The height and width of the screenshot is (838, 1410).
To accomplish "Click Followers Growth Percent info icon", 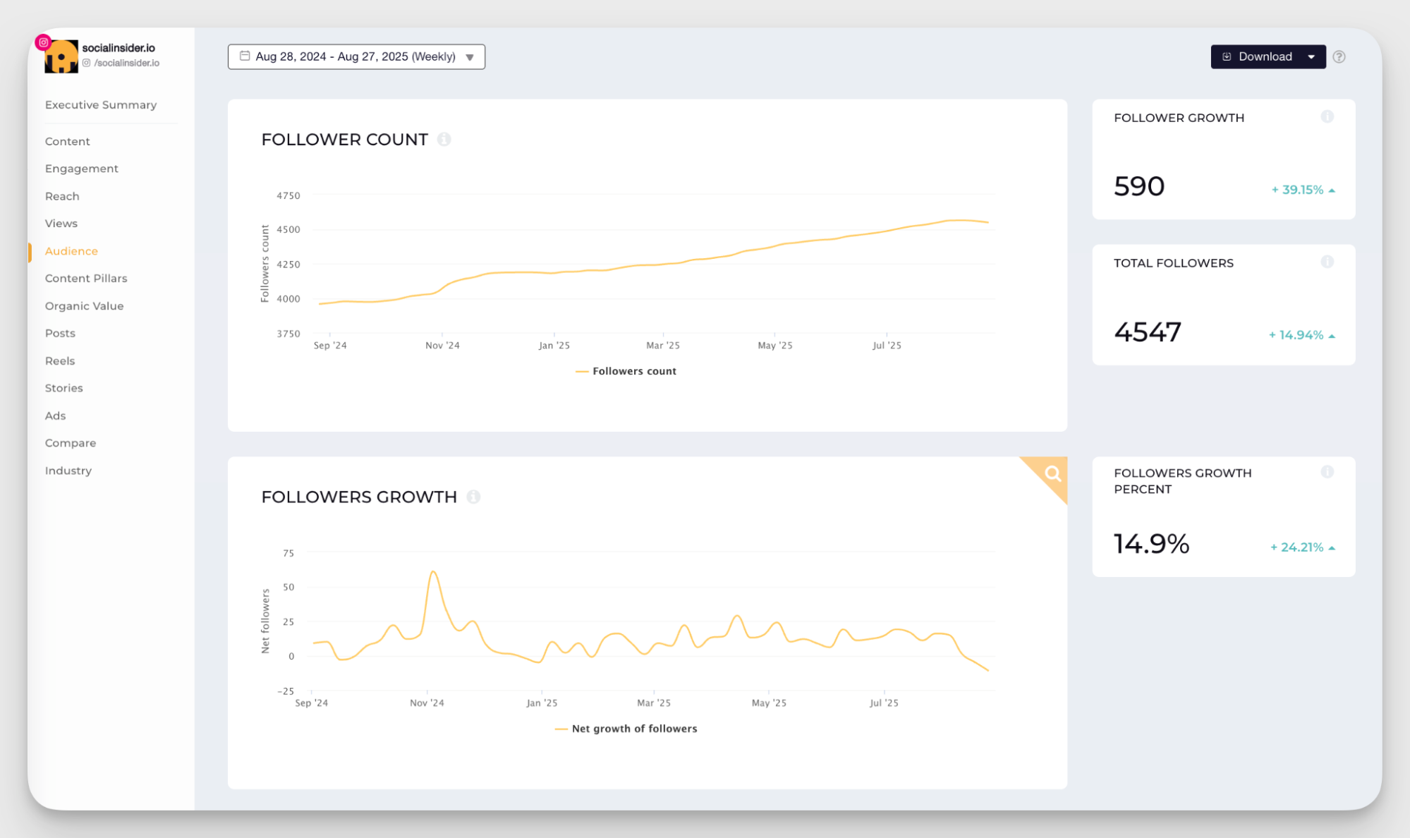I will (x=1327, y=472).
